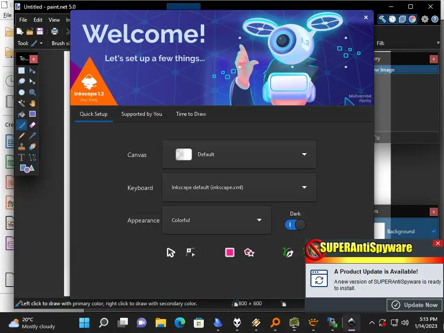This screenshot has height=333, width=444.
Task: Close paint.net Layers panel
Action: click(x=434, y=212)
